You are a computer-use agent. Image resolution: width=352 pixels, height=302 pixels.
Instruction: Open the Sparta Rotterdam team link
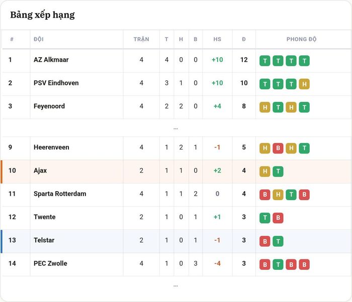[60, 194]
